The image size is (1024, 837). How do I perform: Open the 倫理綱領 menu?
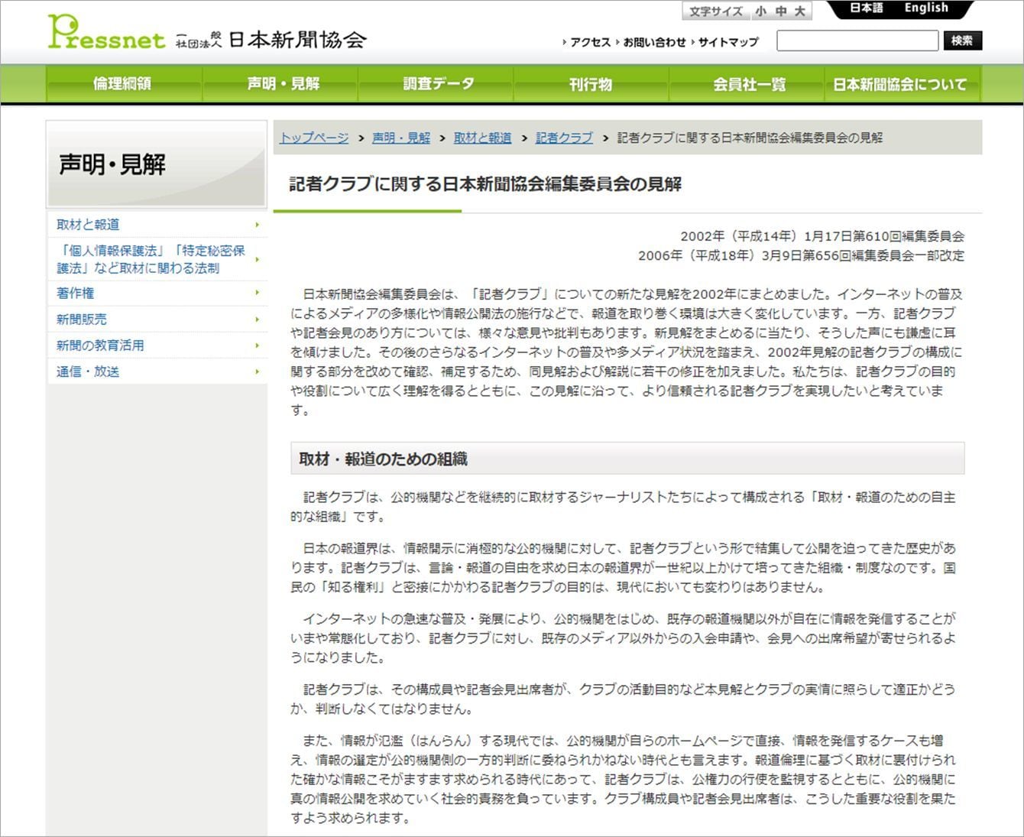coord(123,84)
